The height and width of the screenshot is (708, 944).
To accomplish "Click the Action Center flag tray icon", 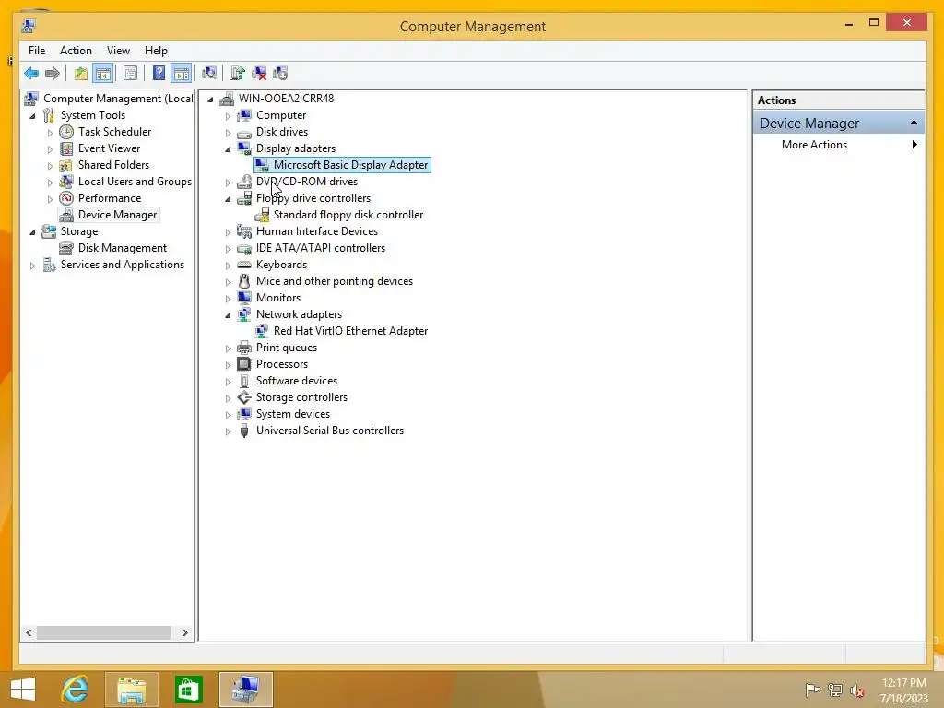I will 812,690.
